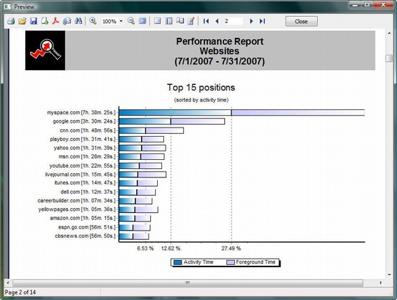Click the Preview window title icon
Image resolution: width=397 pixels, height=300 pixels.
pyautogui.click(x=7, y=7)
